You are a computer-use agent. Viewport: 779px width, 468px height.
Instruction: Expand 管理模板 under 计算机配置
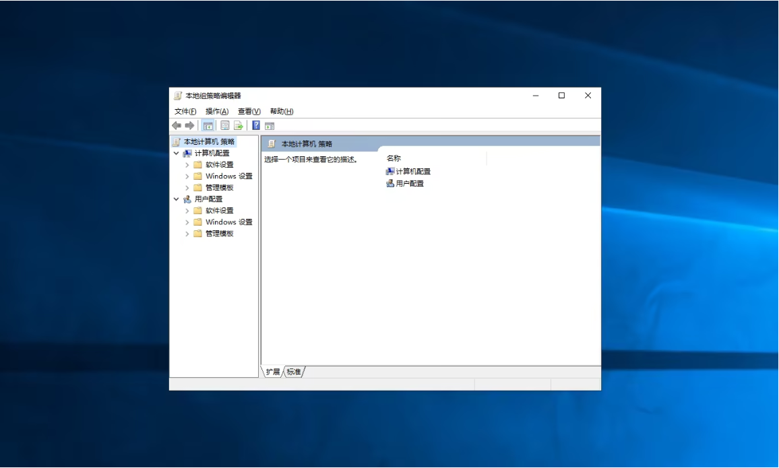[x=187, y=188]
